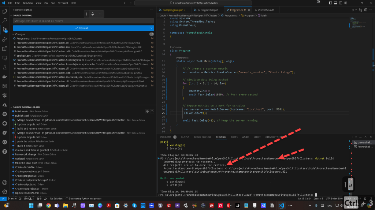This screenshot has height=210, width=375.
Task: Select apphost.exe in the Changes list
Action: tap(83, 56)
